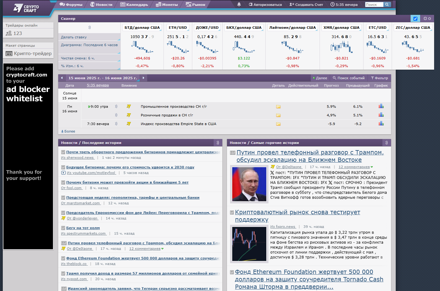Open the calendar date range dropdown

[x=102, y=78]
